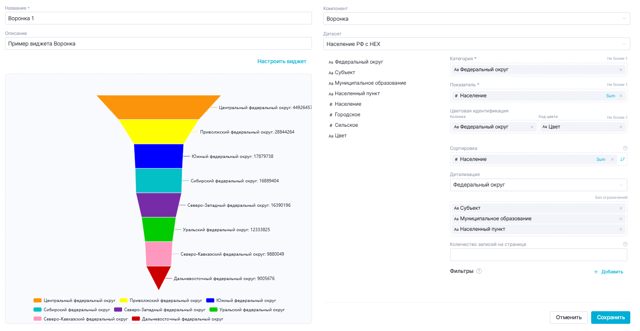Viewport: 640px width, 331px height.
Task: Remove Цвет from color code field
Action: (x=620, y=127)
